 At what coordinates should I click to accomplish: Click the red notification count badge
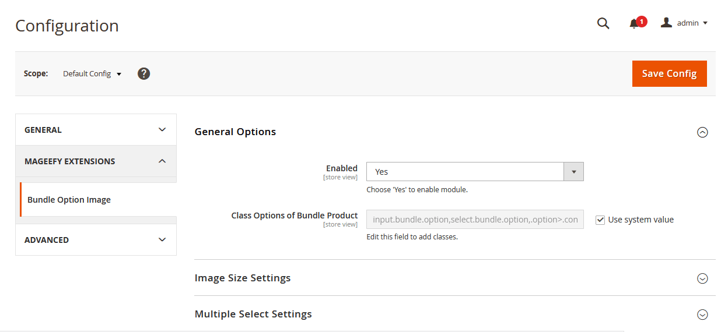click(x=642, y=22)
